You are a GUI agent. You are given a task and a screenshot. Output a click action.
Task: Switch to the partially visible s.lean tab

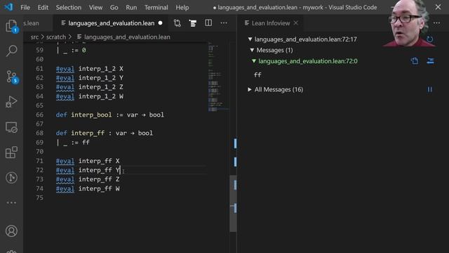pos(38,23)
